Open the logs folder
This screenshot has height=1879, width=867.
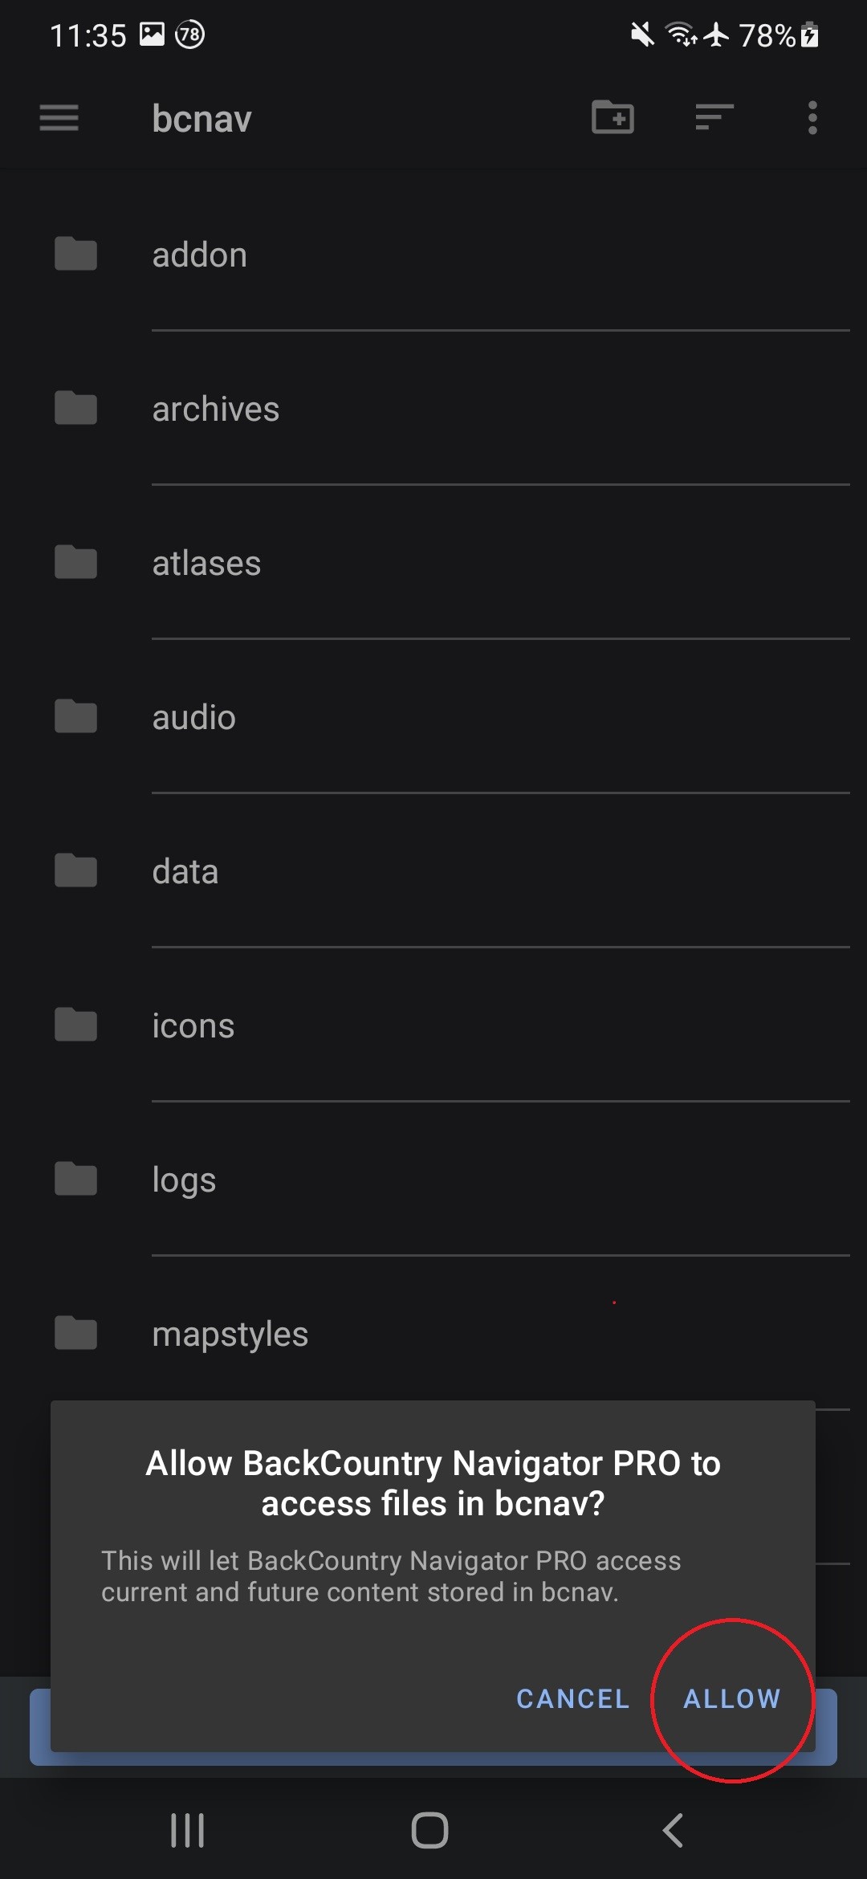coord(185,1180)
